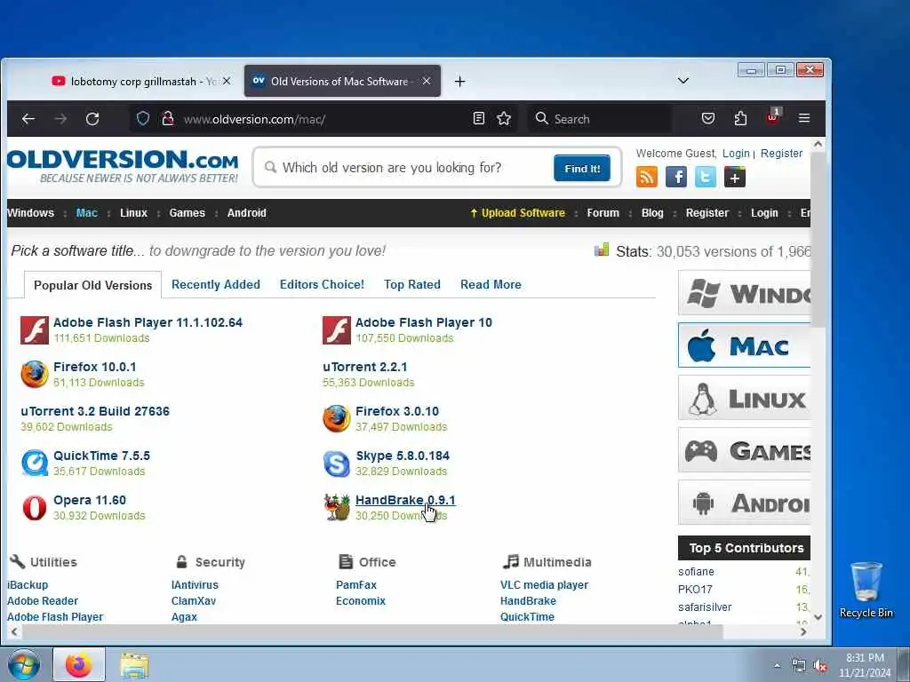Open the VLC media player link
The image size is (910, 682).
coord(544,584)
